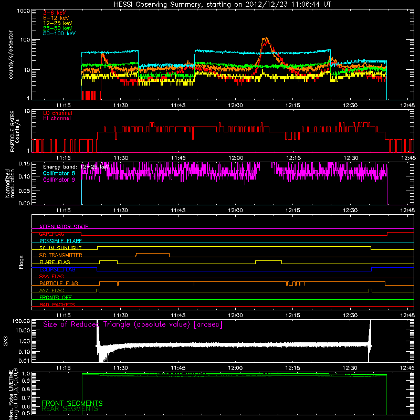Viewport: 420px width, 420px height.
Task: Click the GAP_FLAG label
Action: pos(51,234)
